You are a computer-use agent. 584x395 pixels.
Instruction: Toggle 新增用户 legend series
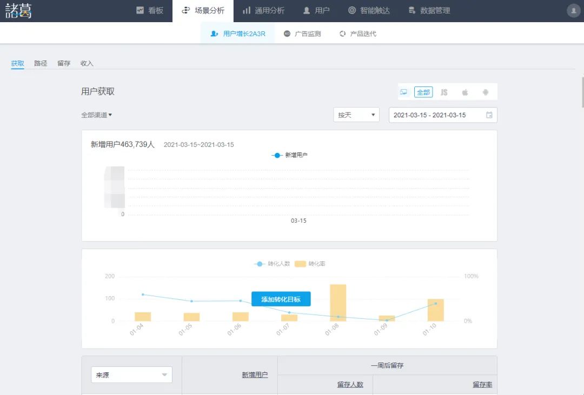point(289,155)
